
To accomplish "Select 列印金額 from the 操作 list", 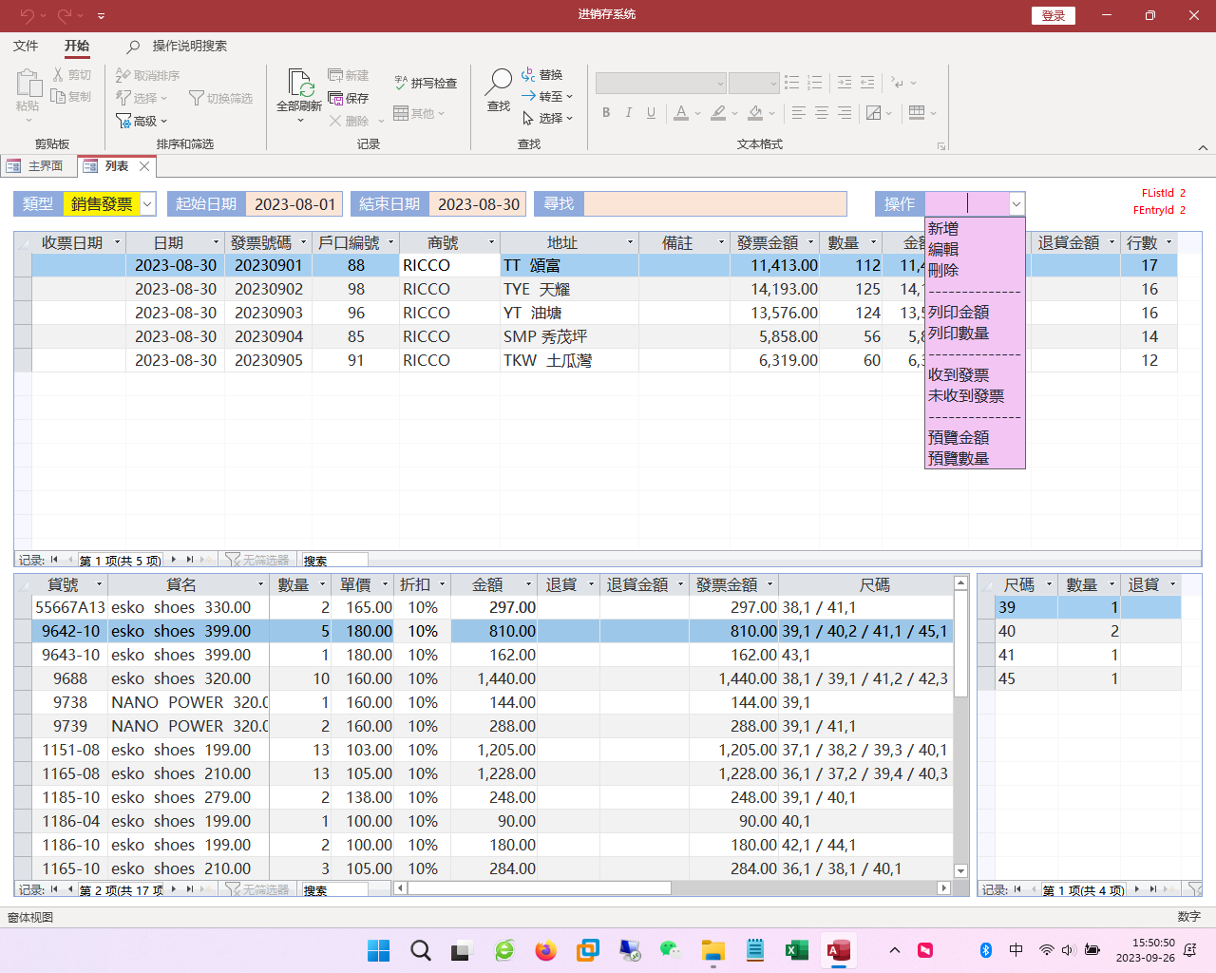I will [x=959, y=313].
